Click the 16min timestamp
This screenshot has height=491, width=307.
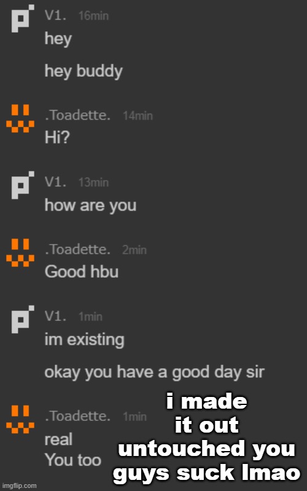pos(93,15)
